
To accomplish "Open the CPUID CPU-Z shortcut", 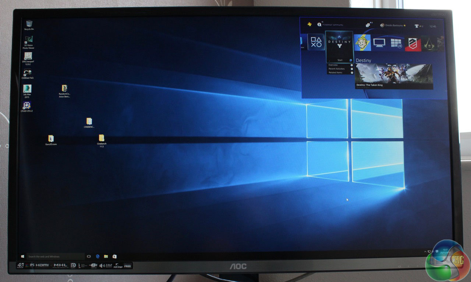I will click(27, 107).
